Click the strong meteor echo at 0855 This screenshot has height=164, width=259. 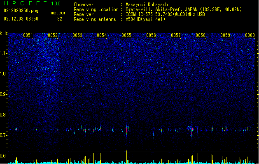[127, 130]
